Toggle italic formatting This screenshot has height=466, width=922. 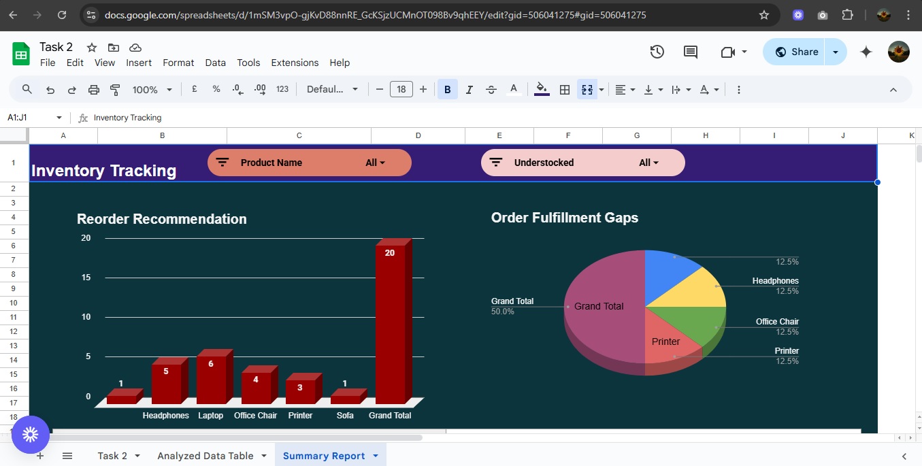(469, 90)
